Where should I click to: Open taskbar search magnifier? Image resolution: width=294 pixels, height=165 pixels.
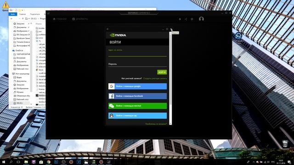point(11,162)
